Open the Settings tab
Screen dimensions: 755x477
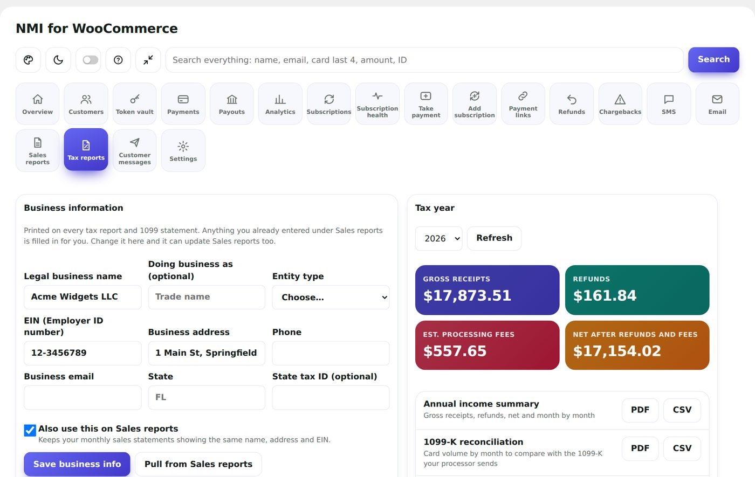pyautogui.click(x=183, y=150)
